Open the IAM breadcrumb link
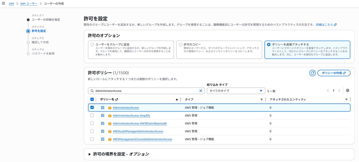The width and height of the screenshot is (359, 162). tap(11, 4)
